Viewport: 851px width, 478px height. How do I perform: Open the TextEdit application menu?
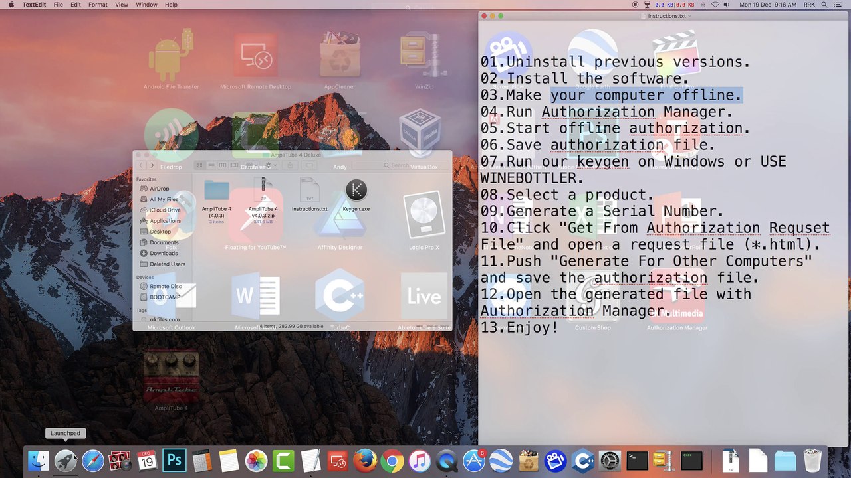point(35,5)
